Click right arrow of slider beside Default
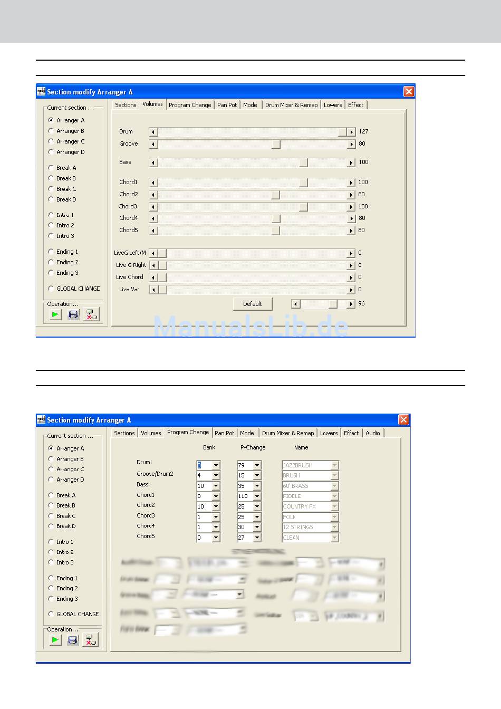The image size is (501, 709). click(x=351, y=304)
